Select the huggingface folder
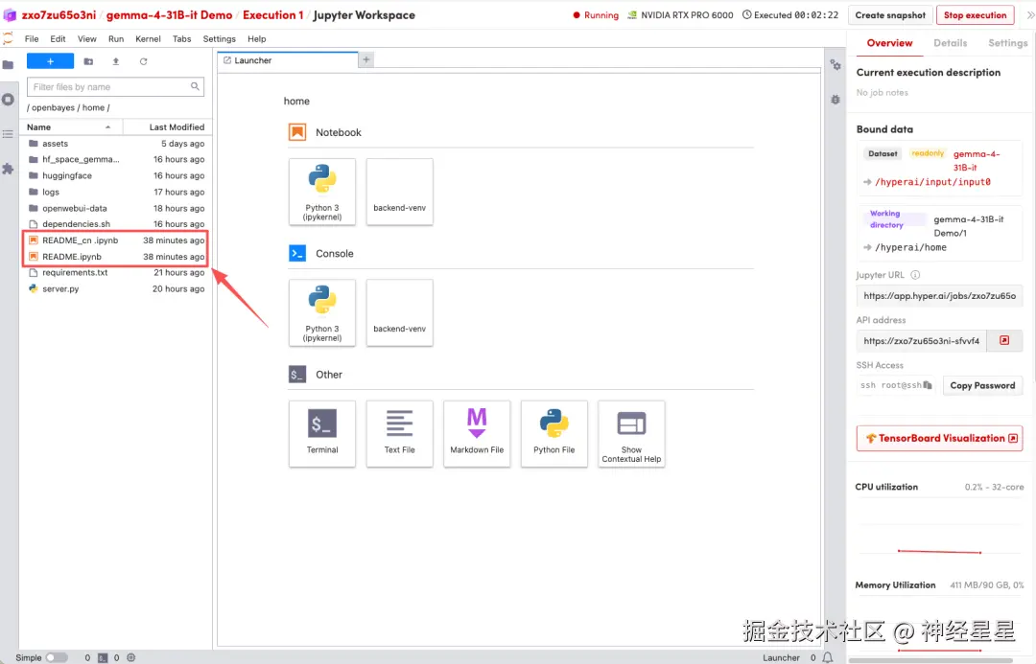The width and height of the screenshot is (1036, 664). coord(116,175)
